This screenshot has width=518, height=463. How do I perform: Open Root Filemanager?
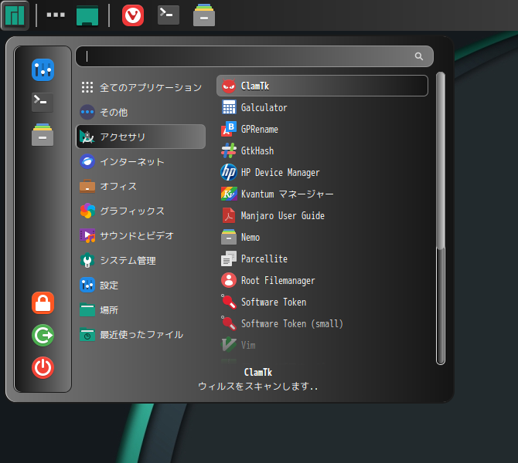pos(322,280)
